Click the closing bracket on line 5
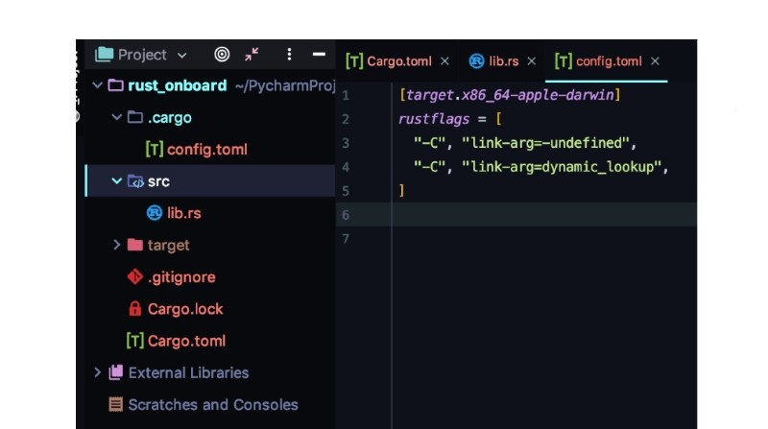768x429 pixels. coord(401,190)
